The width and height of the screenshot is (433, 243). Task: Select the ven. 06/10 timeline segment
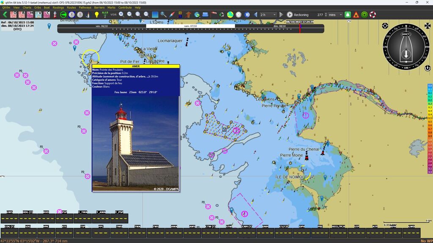(x=102, y=26)
